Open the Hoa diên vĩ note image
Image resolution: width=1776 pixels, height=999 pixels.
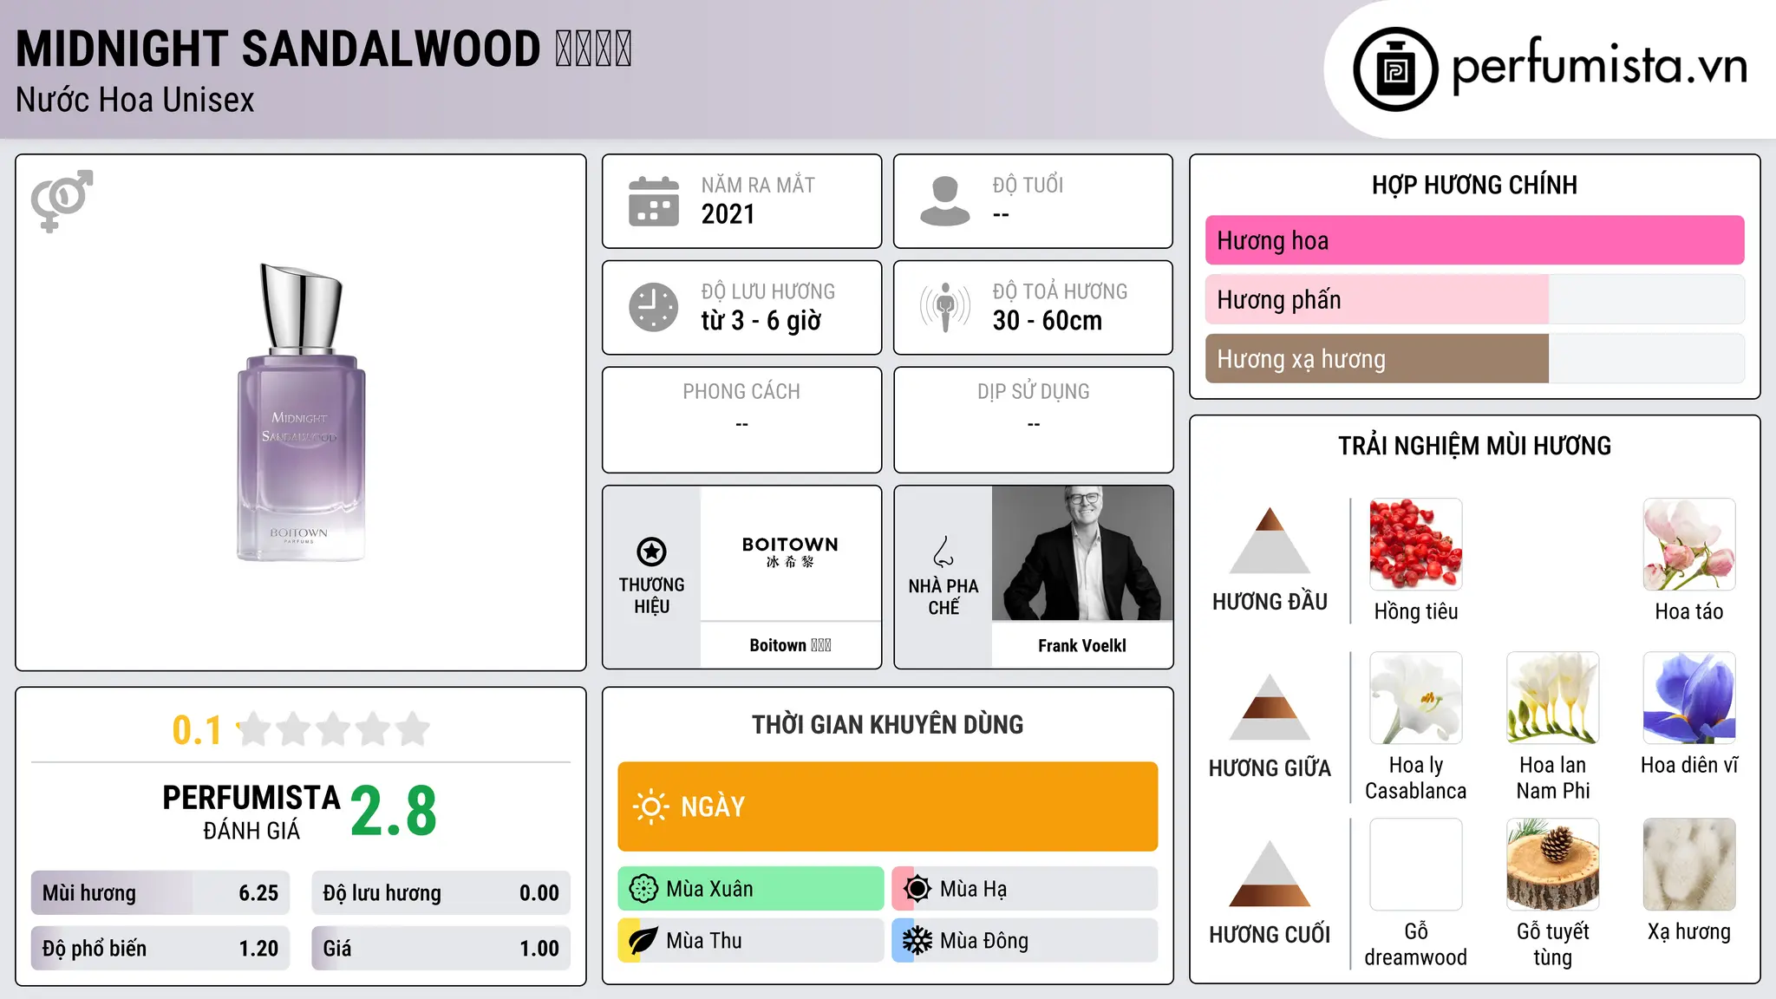(x=1689, y=698)
